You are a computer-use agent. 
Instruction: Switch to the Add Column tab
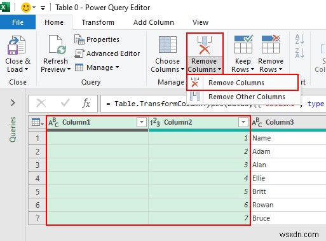154,22
